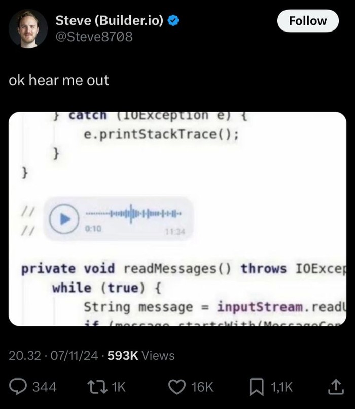Open the 593K Views analytics
The image size is (355, 409).
point(141,355)
